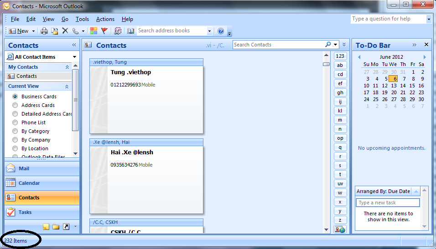The image size is (436, 249).
Task: Click the Follow Up red flag icon
Action: point(104,31)
